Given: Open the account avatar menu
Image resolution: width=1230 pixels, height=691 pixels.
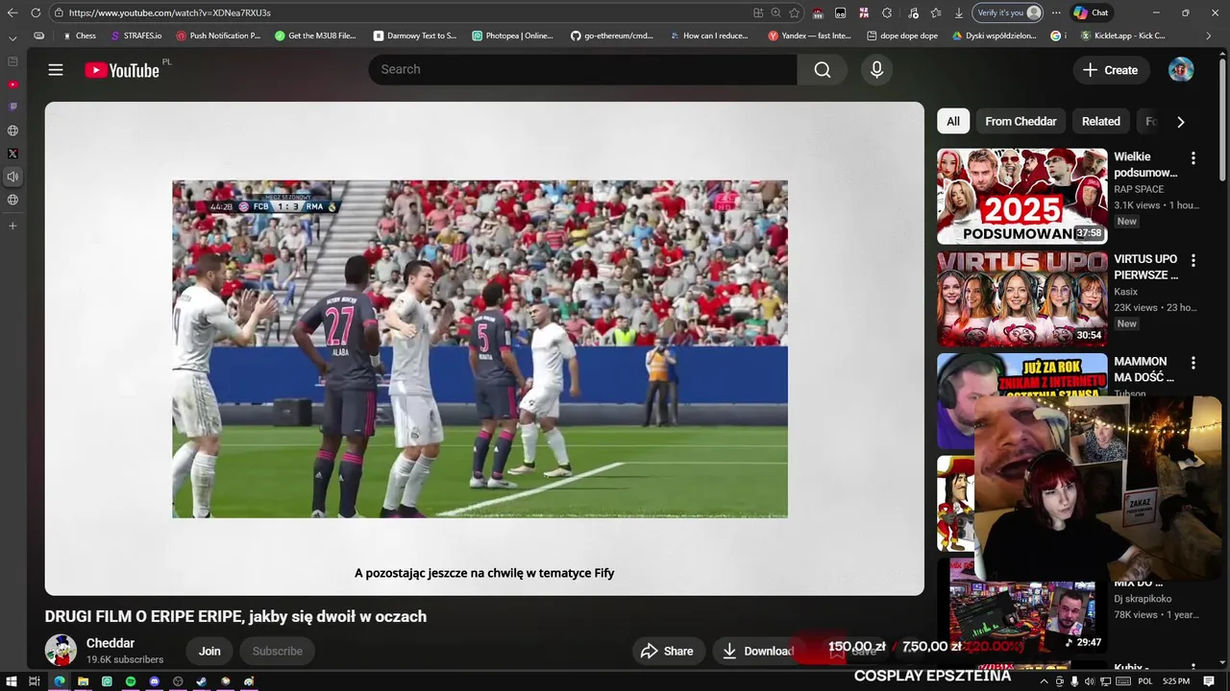Looking at the screenshot, I should pyautogui.click(x=1181, y=70).
